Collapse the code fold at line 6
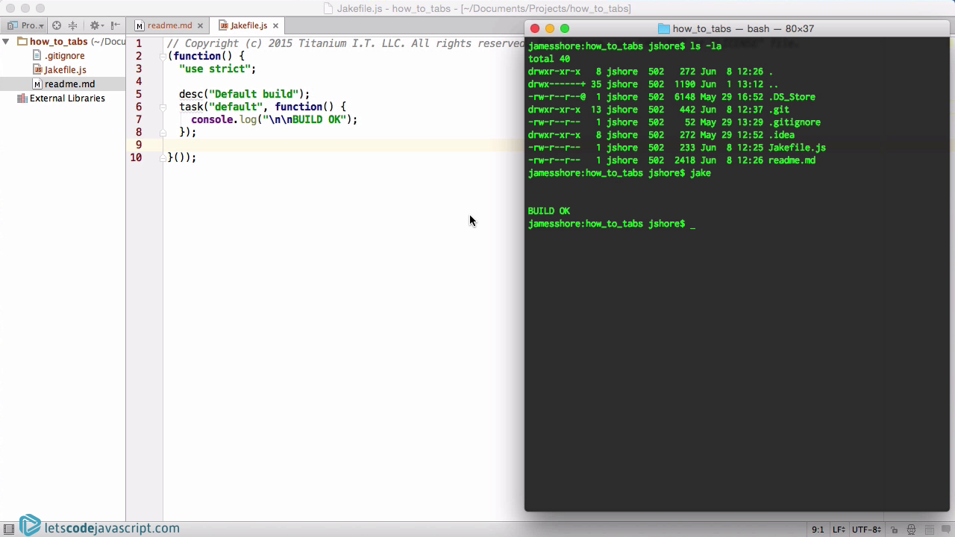The image size is (955, 537). tap(163, 107)
